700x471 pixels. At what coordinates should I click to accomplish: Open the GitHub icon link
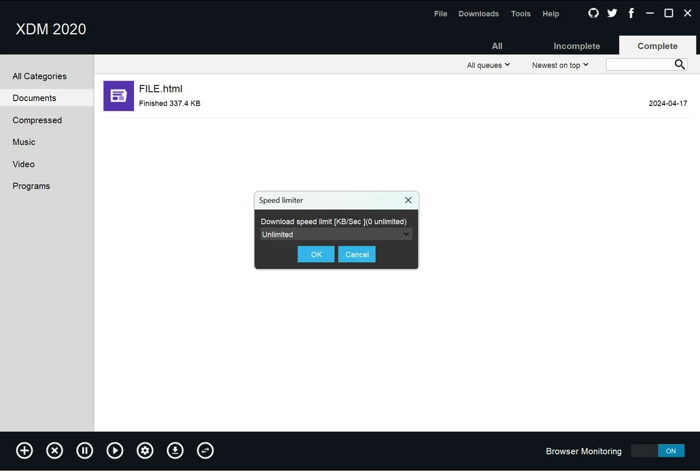tap(594, 13)
